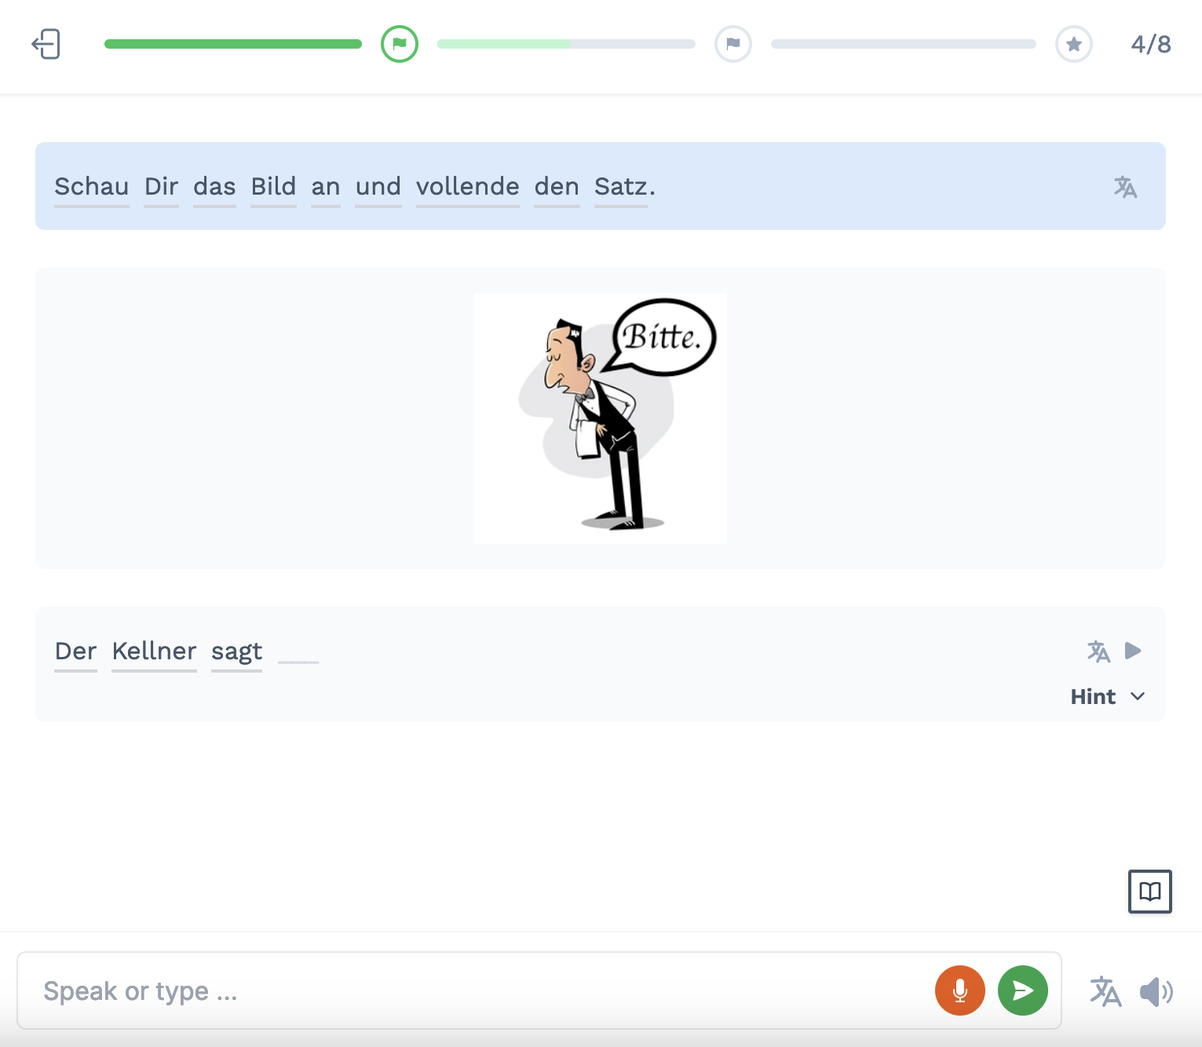
Task: Play audio for 'Der Kellner sagt'
Action: click(1133, 651)
